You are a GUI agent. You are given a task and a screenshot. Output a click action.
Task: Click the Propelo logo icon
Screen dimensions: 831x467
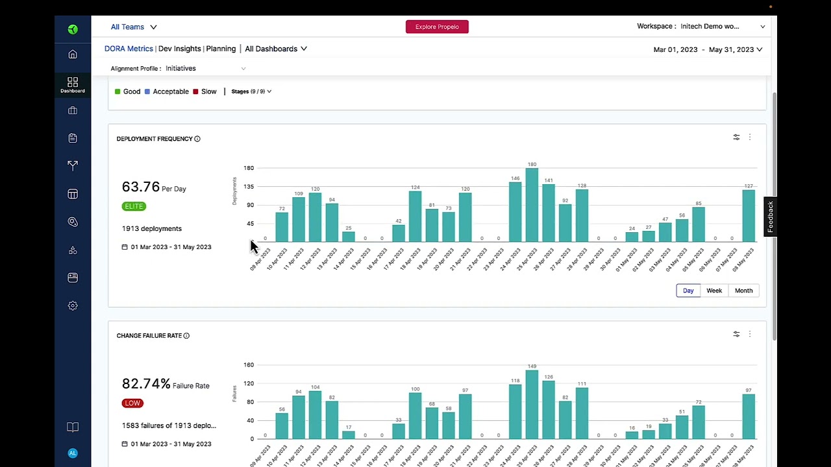[x=73, y=29]
